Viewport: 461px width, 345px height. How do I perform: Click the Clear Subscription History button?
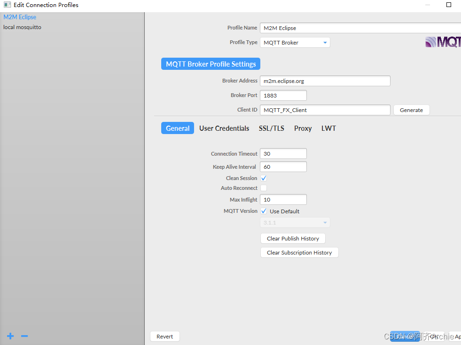[299, 253]
